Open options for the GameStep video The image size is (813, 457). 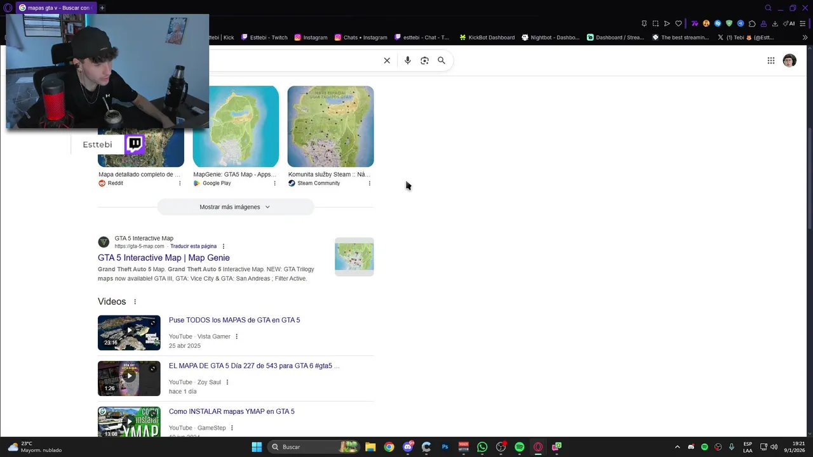(232, 428)
